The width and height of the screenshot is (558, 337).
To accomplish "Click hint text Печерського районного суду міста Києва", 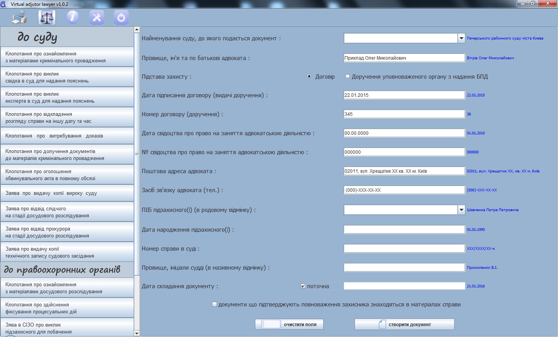I will pyautogui.click(x=505, y=38).
